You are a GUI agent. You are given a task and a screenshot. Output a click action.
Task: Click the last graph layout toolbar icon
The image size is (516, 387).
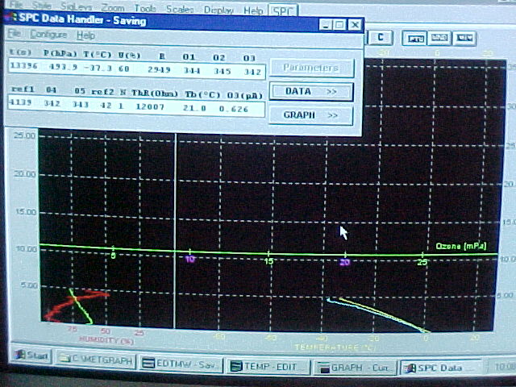click(464, 39)
